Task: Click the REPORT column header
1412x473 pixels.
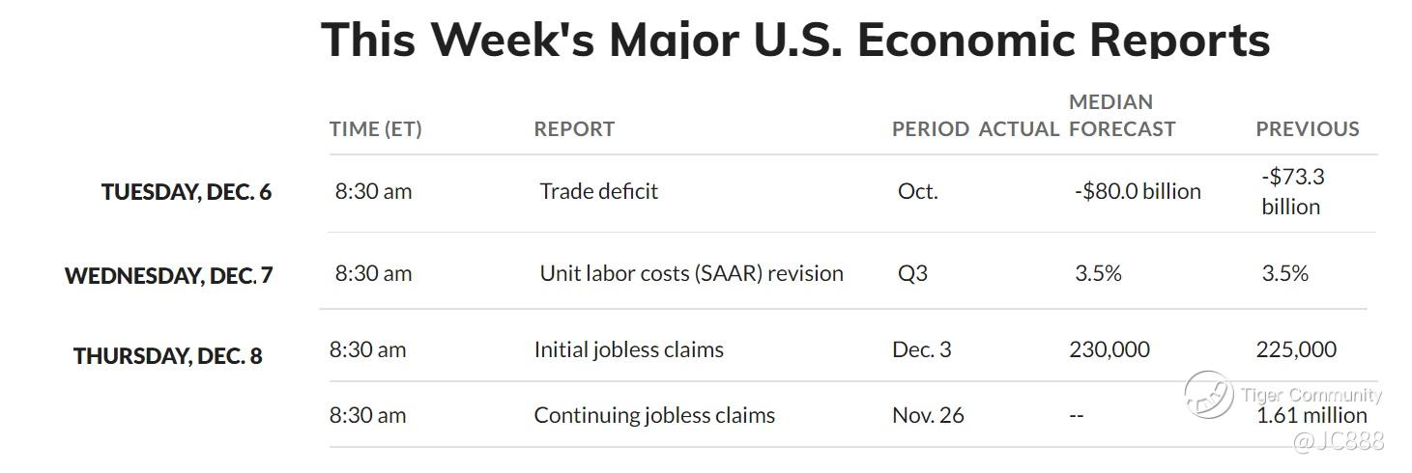Action: click(x=574, y=128)
